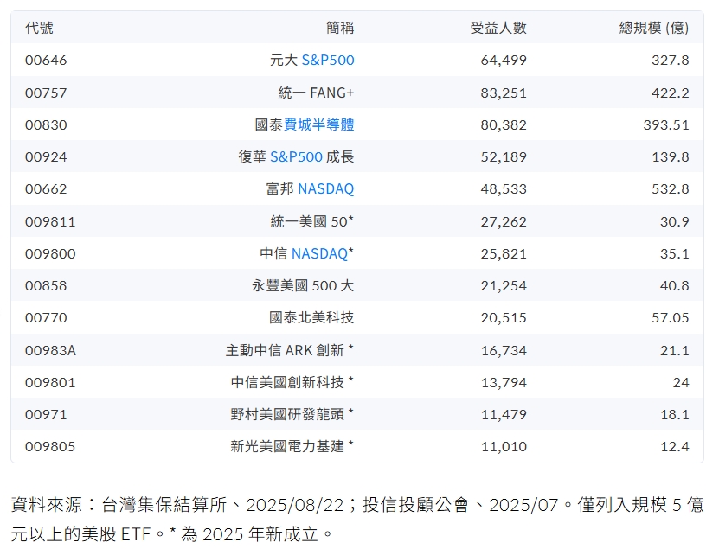Click the beneficiary count 52,189
Image resolution: width=719 pixels, height=549 pixels.
pos(504,156)
